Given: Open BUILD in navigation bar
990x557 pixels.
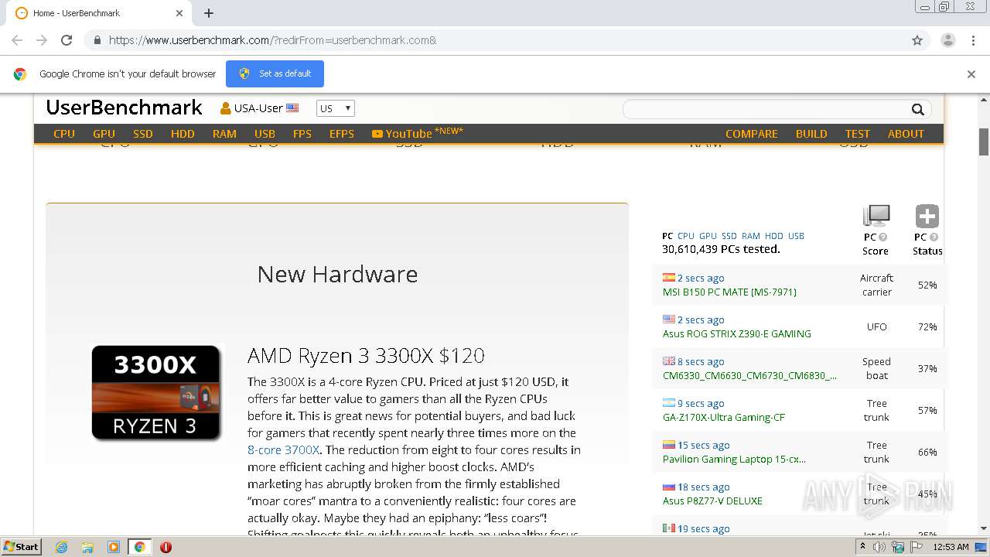Looking at the screenshot, I should tap(811, 134).
